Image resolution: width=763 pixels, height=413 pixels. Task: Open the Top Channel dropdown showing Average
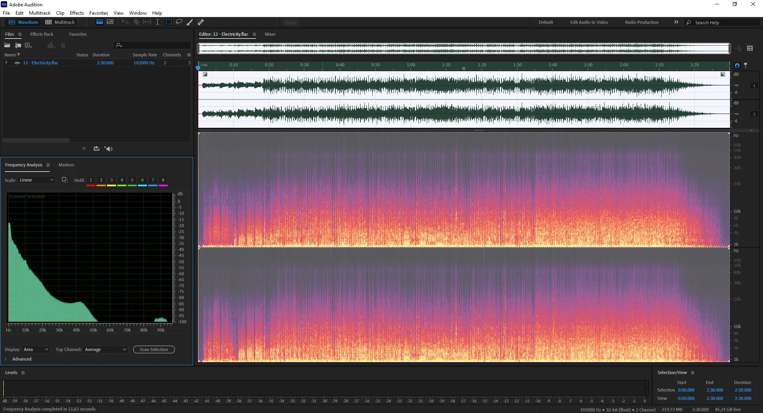105,349
